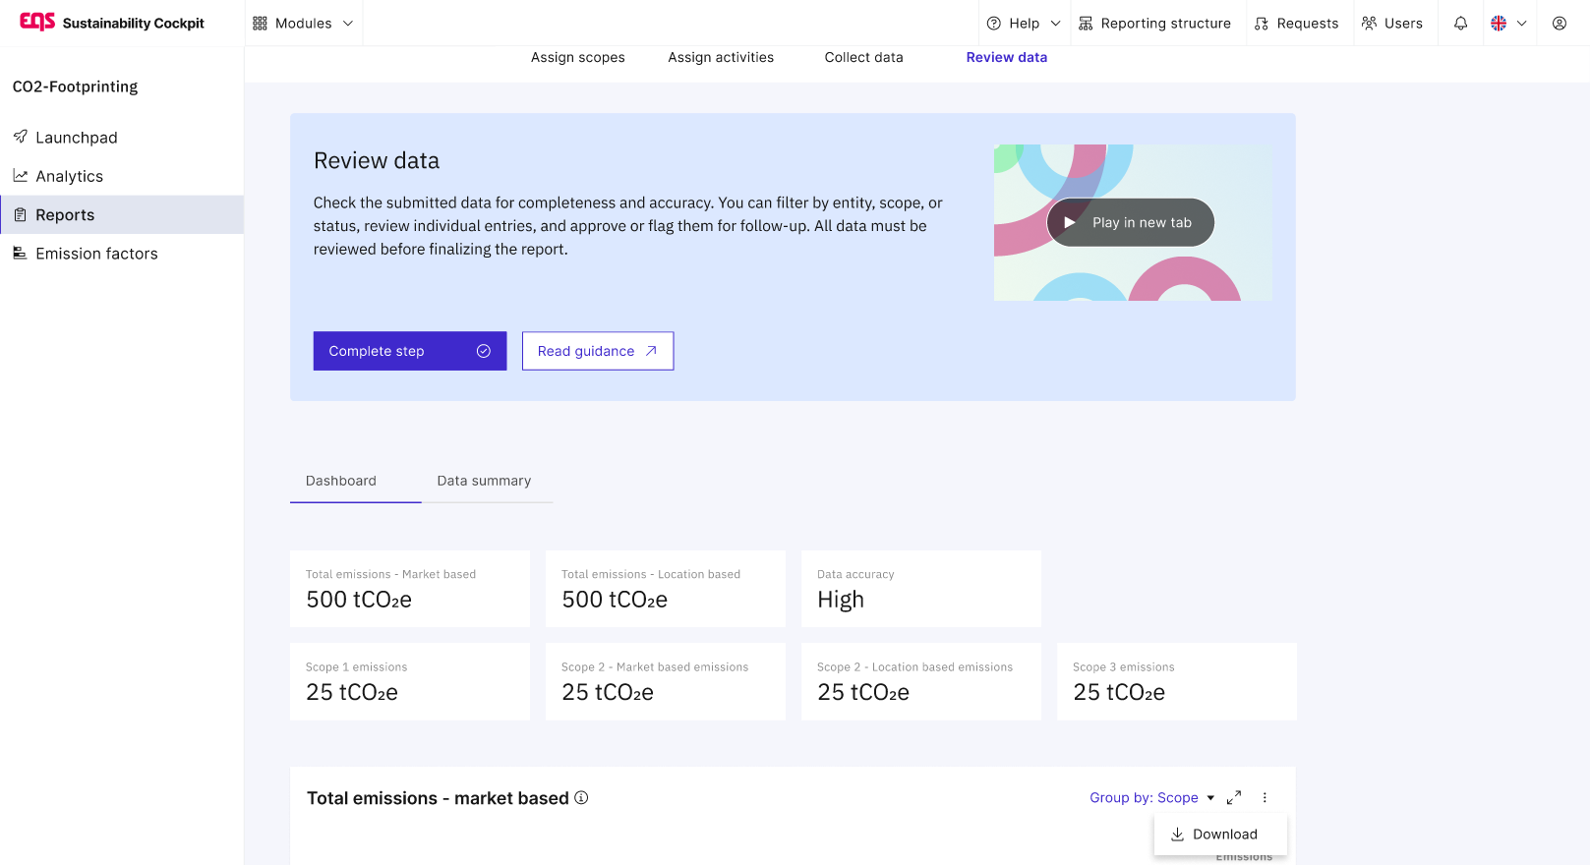1590x865 pixels.
Task: Choose Download from the chart menu
Action: click(x=1223, y=835)
